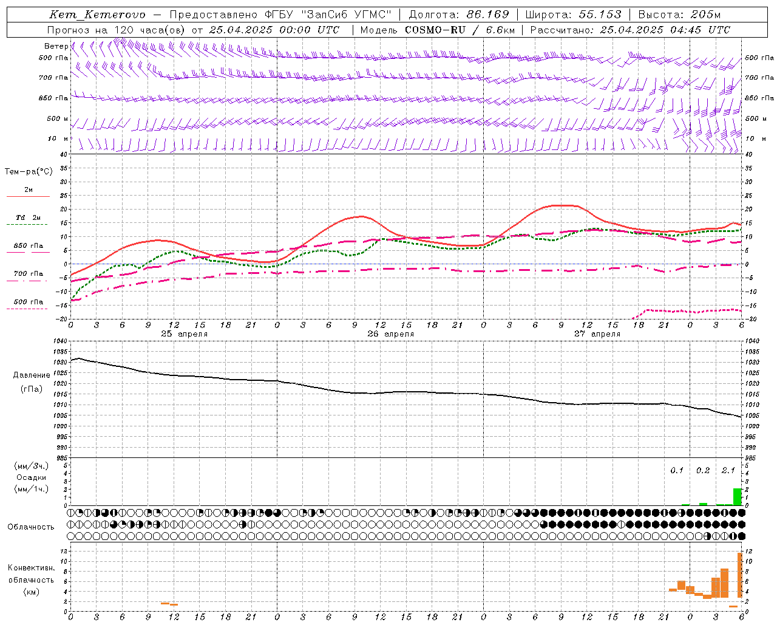Click the 'Ветер' wind panel label

tap(56, 46)
